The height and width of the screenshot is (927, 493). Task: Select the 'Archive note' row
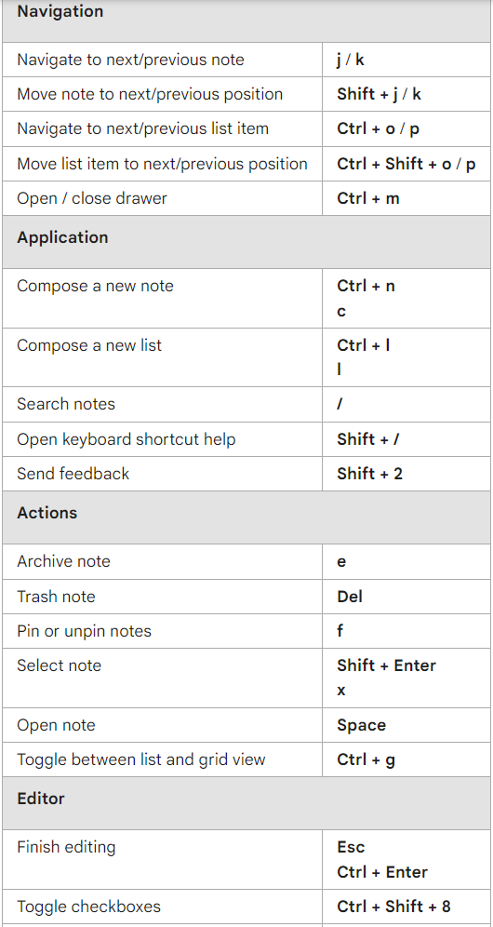[x=246, y=561]
